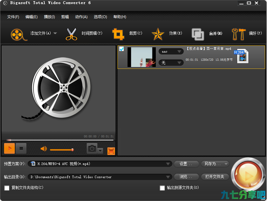Uncheck the mp4 file item checkbox
The width and height of the screenshot is (267, 201).
(x=122, y=49)
